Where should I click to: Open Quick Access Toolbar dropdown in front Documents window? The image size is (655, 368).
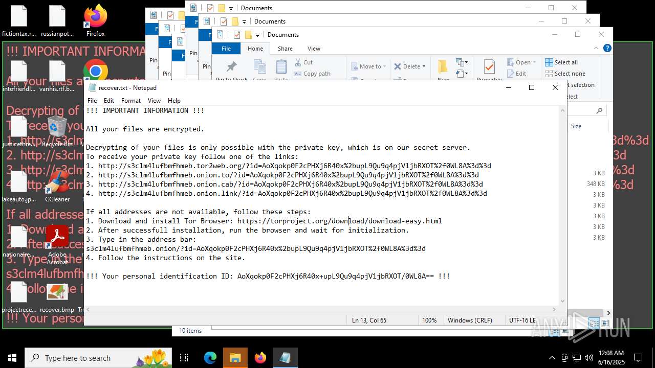coord(257,35)
